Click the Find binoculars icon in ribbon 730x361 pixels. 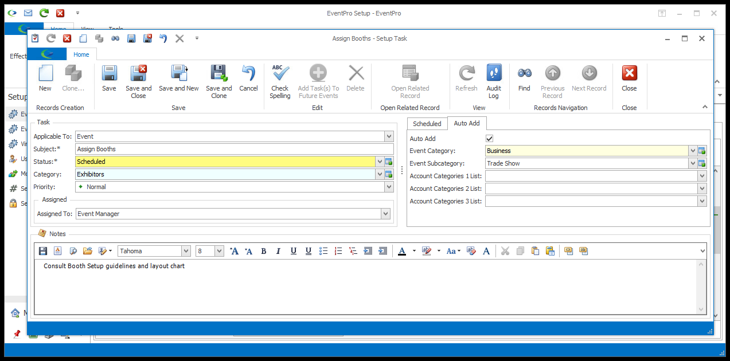[524, 73]
